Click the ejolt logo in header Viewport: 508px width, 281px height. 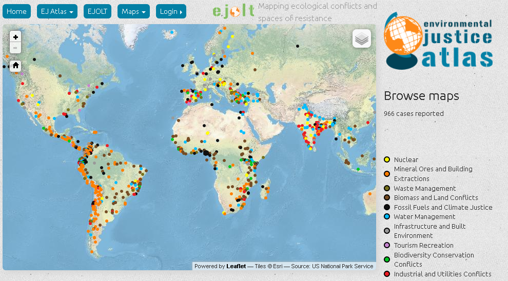[233, 11]
